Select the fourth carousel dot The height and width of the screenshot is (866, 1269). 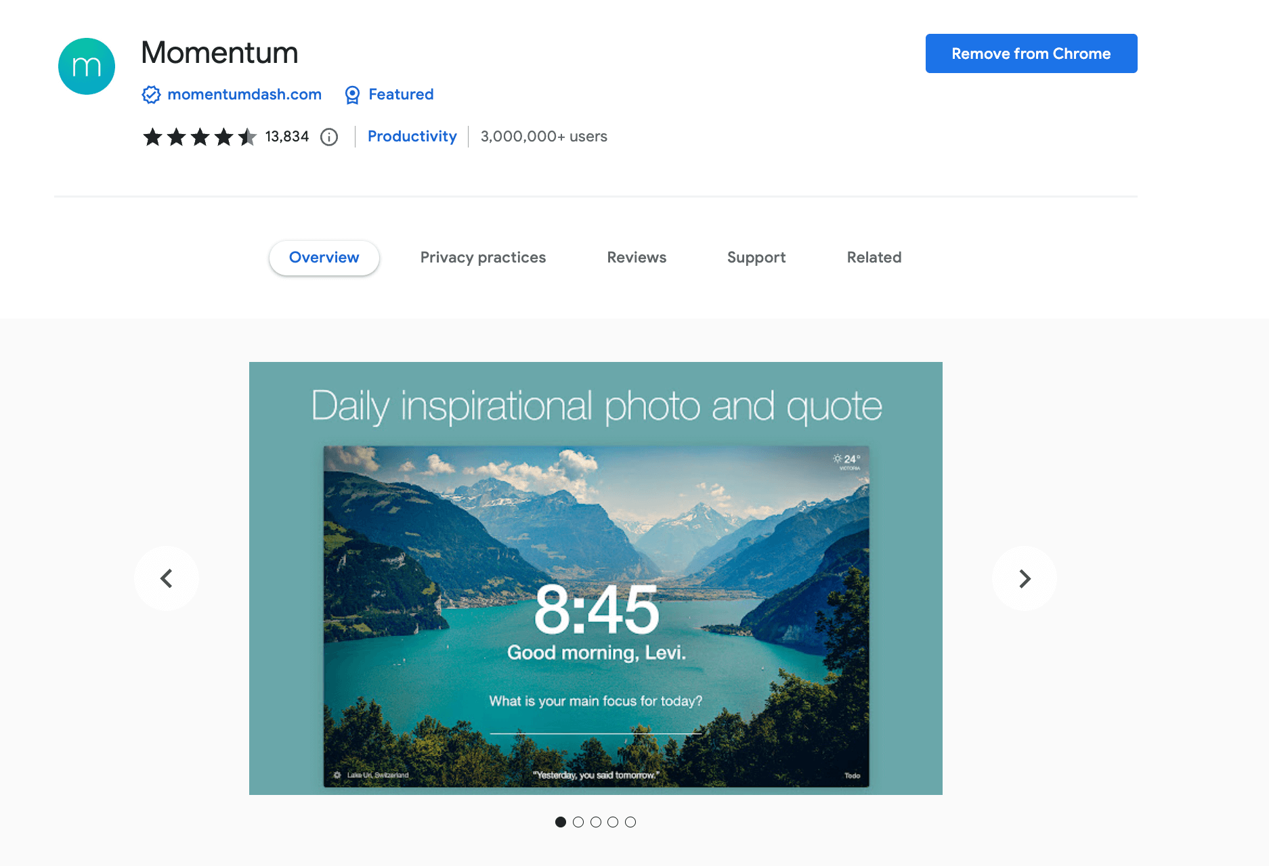pos(613,822)
